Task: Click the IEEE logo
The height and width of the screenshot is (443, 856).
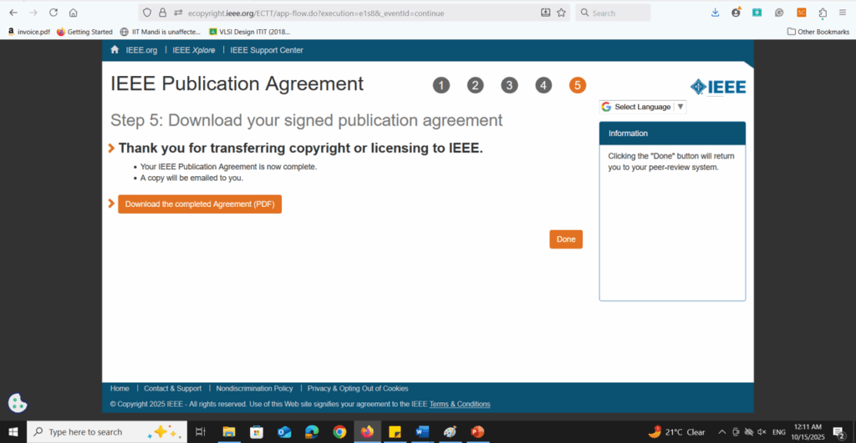Action: pyautogui.click(x=717, y=87)
